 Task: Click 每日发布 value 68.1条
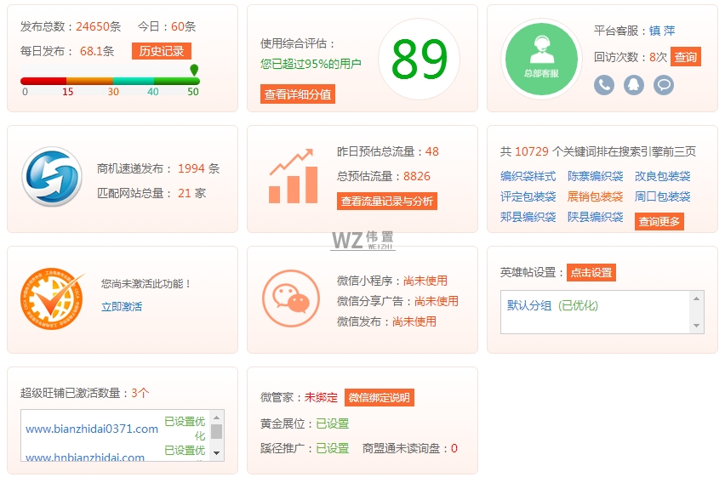point(97,51)
